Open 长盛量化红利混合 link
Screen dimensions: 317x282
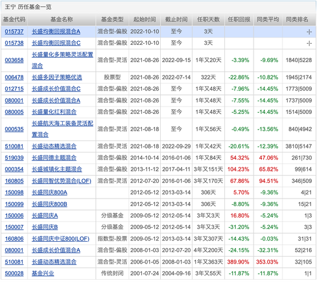pos(54,112)
